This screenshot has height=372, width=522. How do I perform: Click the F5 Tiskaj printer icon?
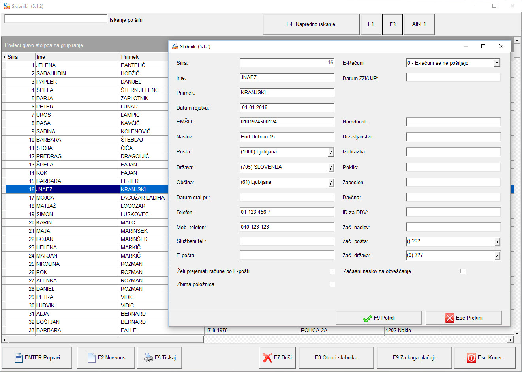(x=148, y=357)
